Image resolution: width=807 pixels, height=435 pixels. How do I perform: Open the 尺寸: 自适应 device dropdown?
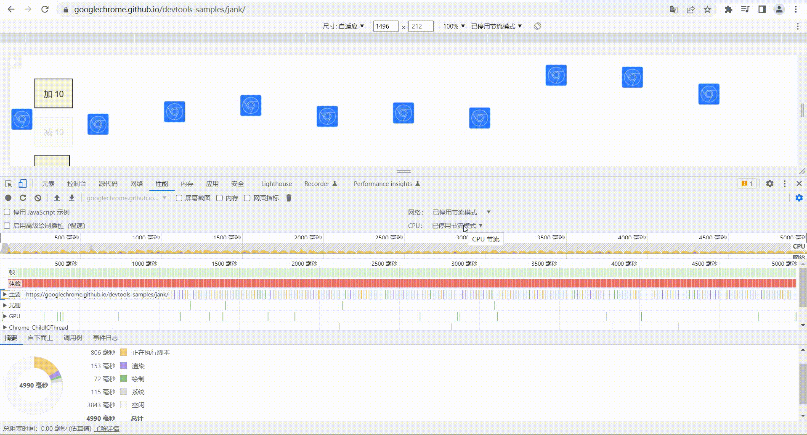[x=343, y=26]
